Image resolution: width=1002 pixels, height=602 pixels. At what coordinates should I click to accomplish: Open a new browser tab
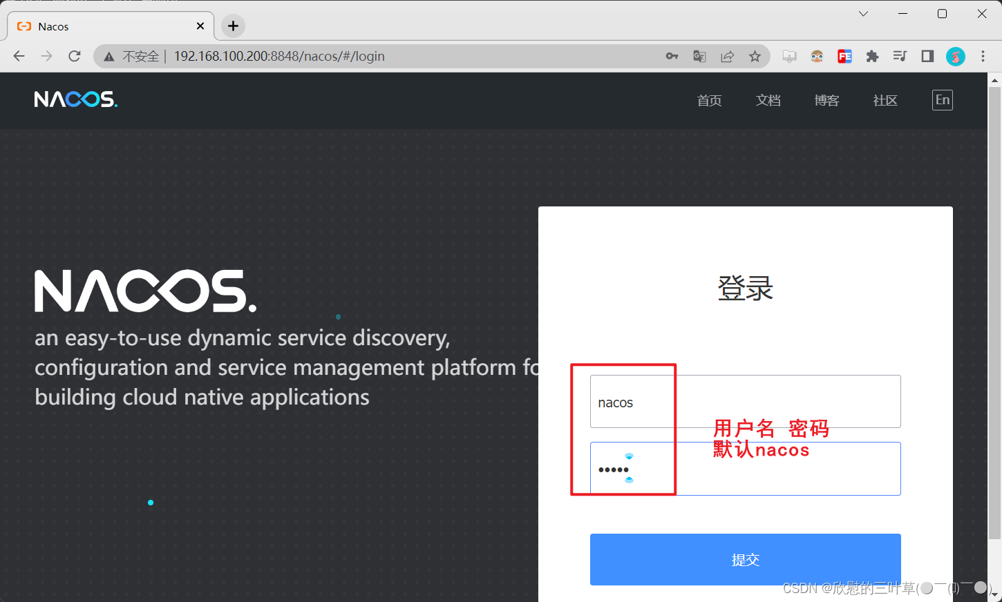pos(233,26)
